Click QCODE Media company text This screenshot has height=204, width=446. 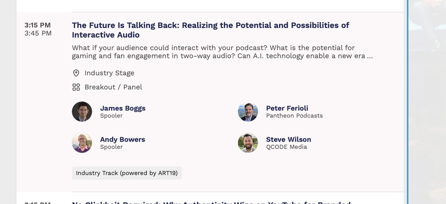point(287,147)
